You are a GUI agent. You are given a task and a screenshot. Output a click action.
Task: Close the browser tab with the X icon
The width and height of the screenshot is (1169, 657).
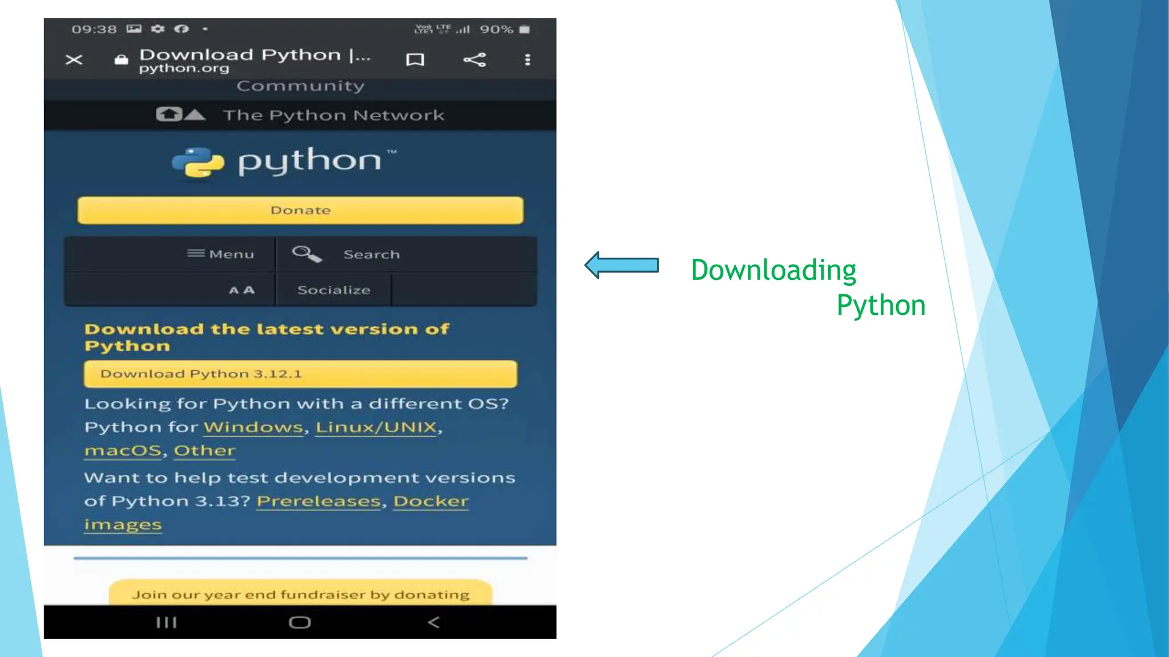point(74,60)
